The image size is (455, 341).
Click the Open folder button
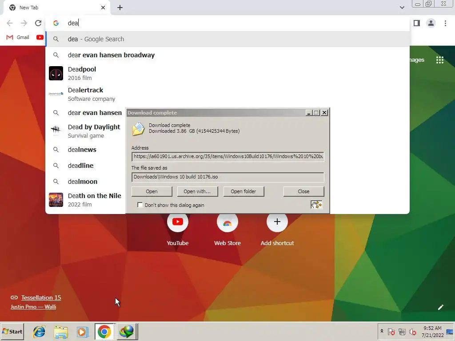click(x=243, y=191)
